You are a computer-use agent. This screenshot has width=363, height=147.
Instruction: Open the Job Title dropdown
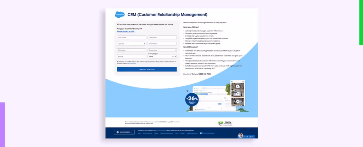pos(132,43)
